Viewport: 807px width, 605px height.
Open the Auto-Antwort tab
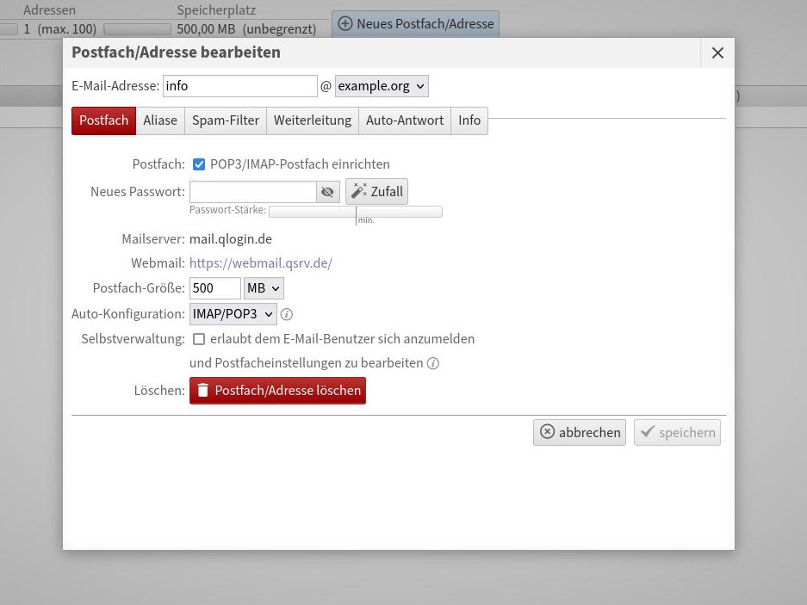coord(405,120)
